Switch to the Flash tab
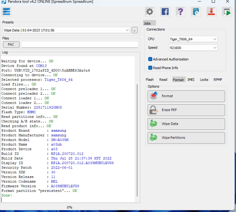The image size is (236, 212). coord(150,80)
